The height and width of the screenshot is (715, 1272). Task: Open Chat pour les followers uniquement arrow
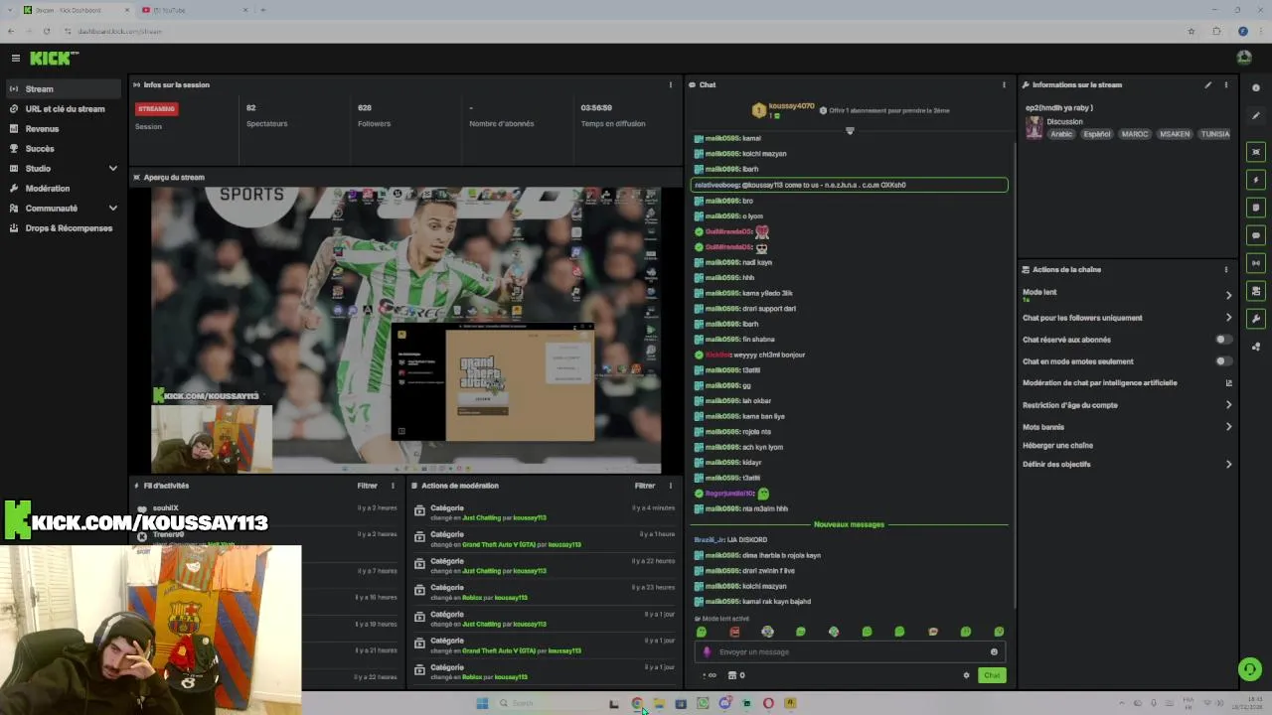click(x=1228, y=318)
